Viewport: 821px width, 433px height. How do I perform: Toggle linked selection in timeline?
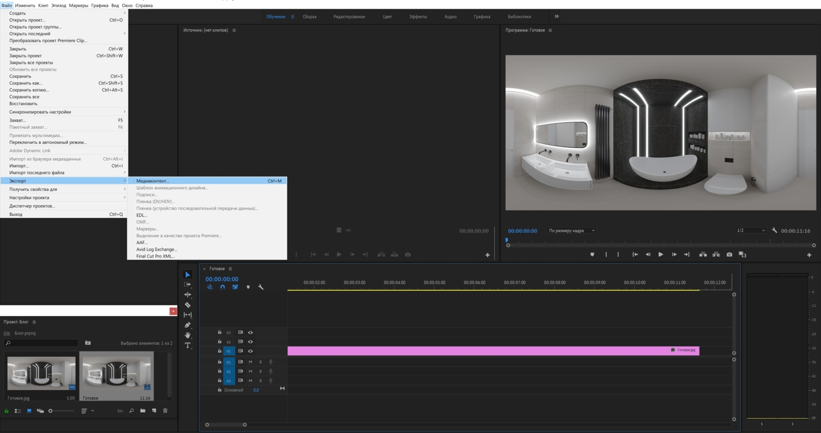(x=235, y=287)
